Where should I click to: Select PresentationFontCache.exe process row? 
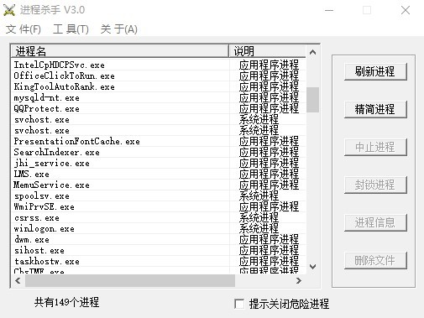(159, 141)
